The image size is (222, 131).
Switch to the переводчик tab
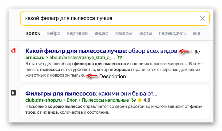172,33
